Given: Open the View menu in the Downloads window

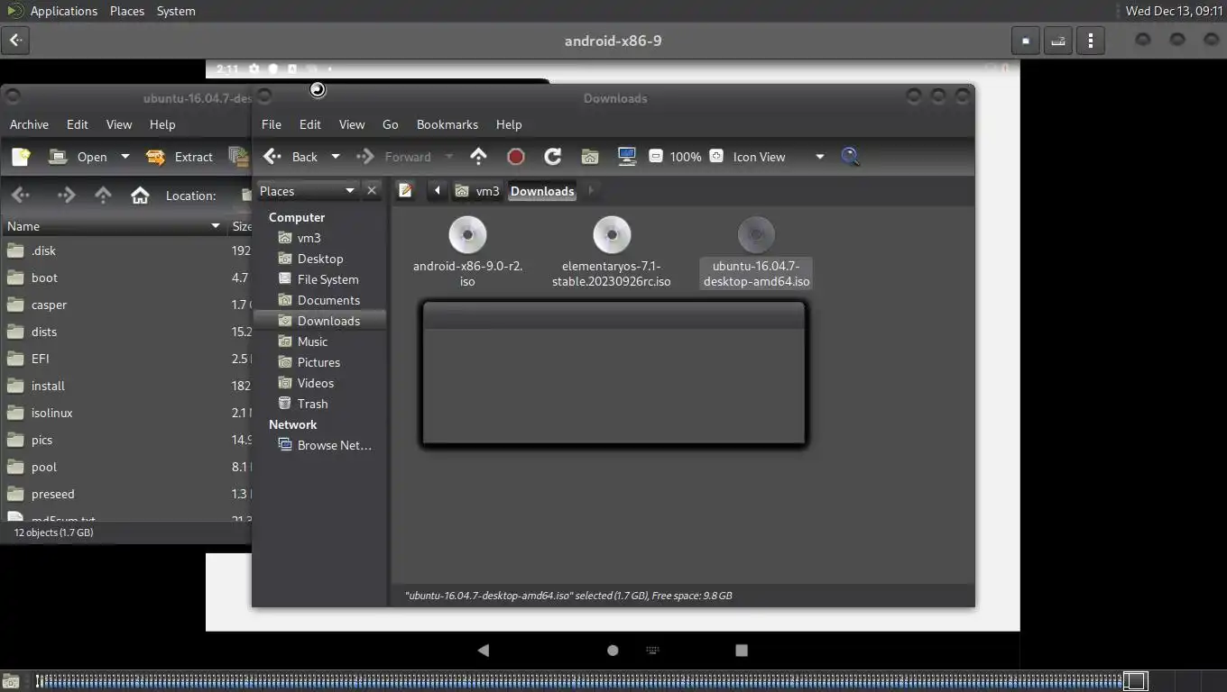Looking at the screenshot, I should tap(352, 124).
